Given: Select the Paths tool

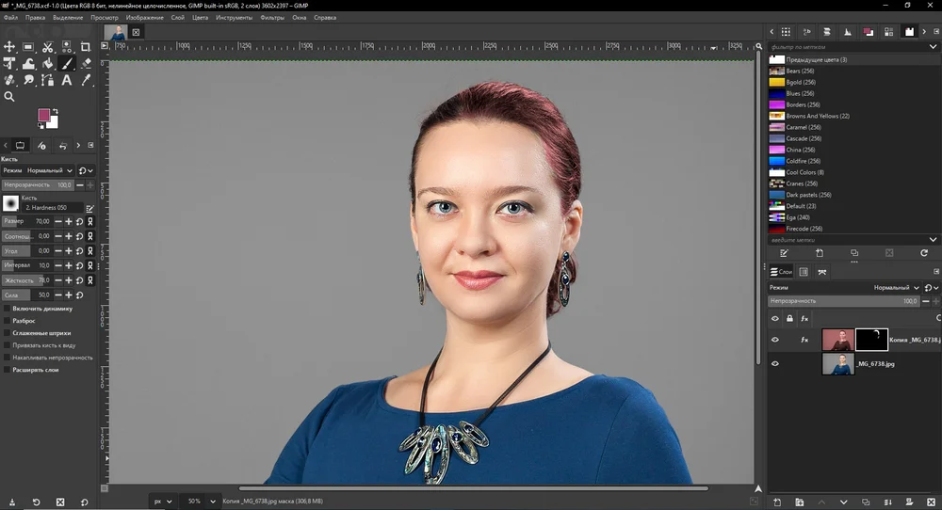Looking at the screenshot, I should coord(47,80).
